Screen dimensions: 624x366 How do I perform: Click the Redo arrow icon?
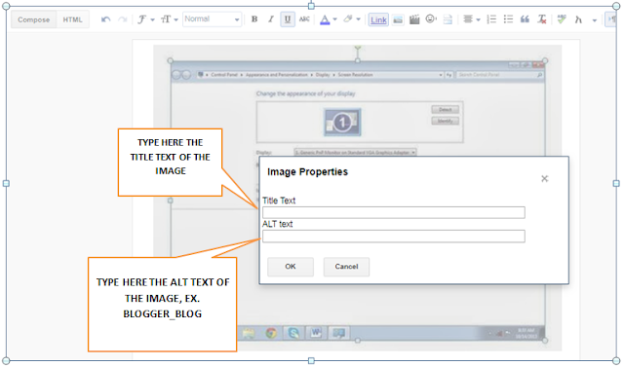click(x=123, y=19)
